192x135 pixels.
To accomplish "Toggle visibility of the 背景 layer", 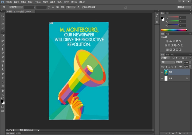I will click(162, 78).
